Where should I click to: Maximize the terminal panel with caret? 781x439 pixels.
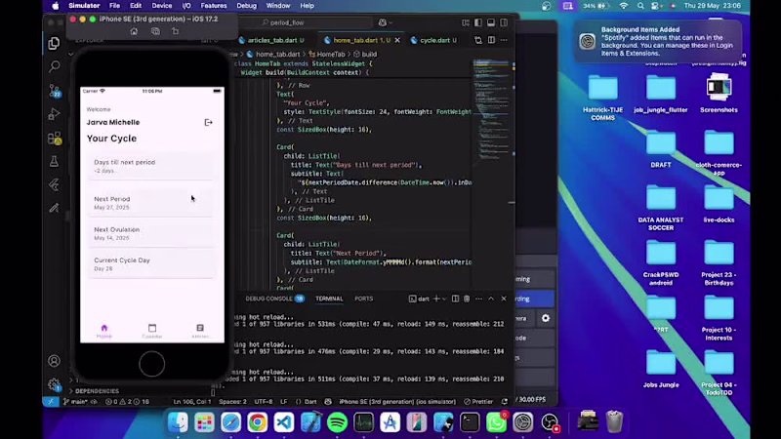(x=491, y=299)
